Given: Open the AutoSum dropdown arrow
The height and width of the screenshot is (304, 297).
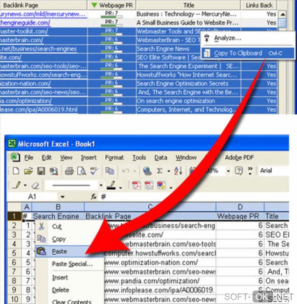Looking at the screenshot, I should (169, 171).
